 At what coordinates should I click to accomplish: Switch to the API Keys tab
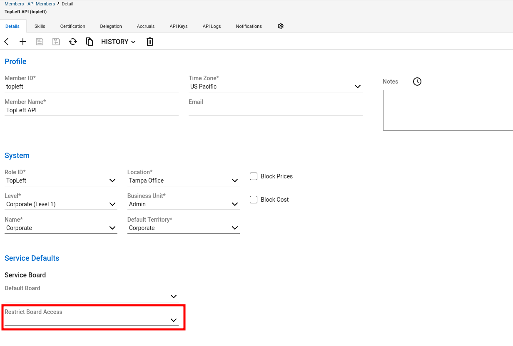pos(179,26)
